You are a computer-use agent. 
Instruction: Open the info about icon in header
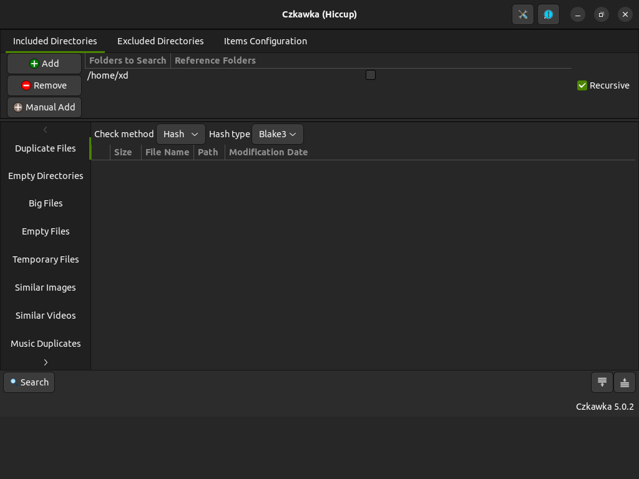(548, 15)
